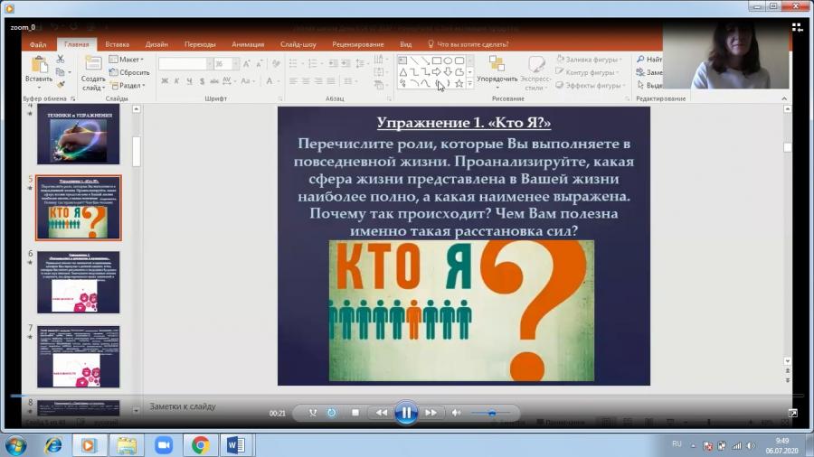Skip forward with the fast-forward button

pyautogui.click(x=431, y=413)
